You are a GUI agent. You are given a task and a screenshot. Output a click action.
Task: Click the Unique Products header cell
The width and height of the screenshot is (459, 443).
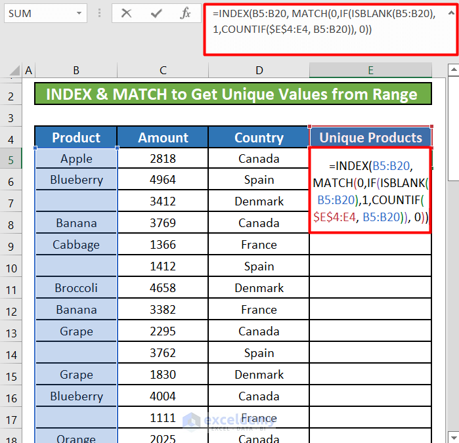point(370,138)
